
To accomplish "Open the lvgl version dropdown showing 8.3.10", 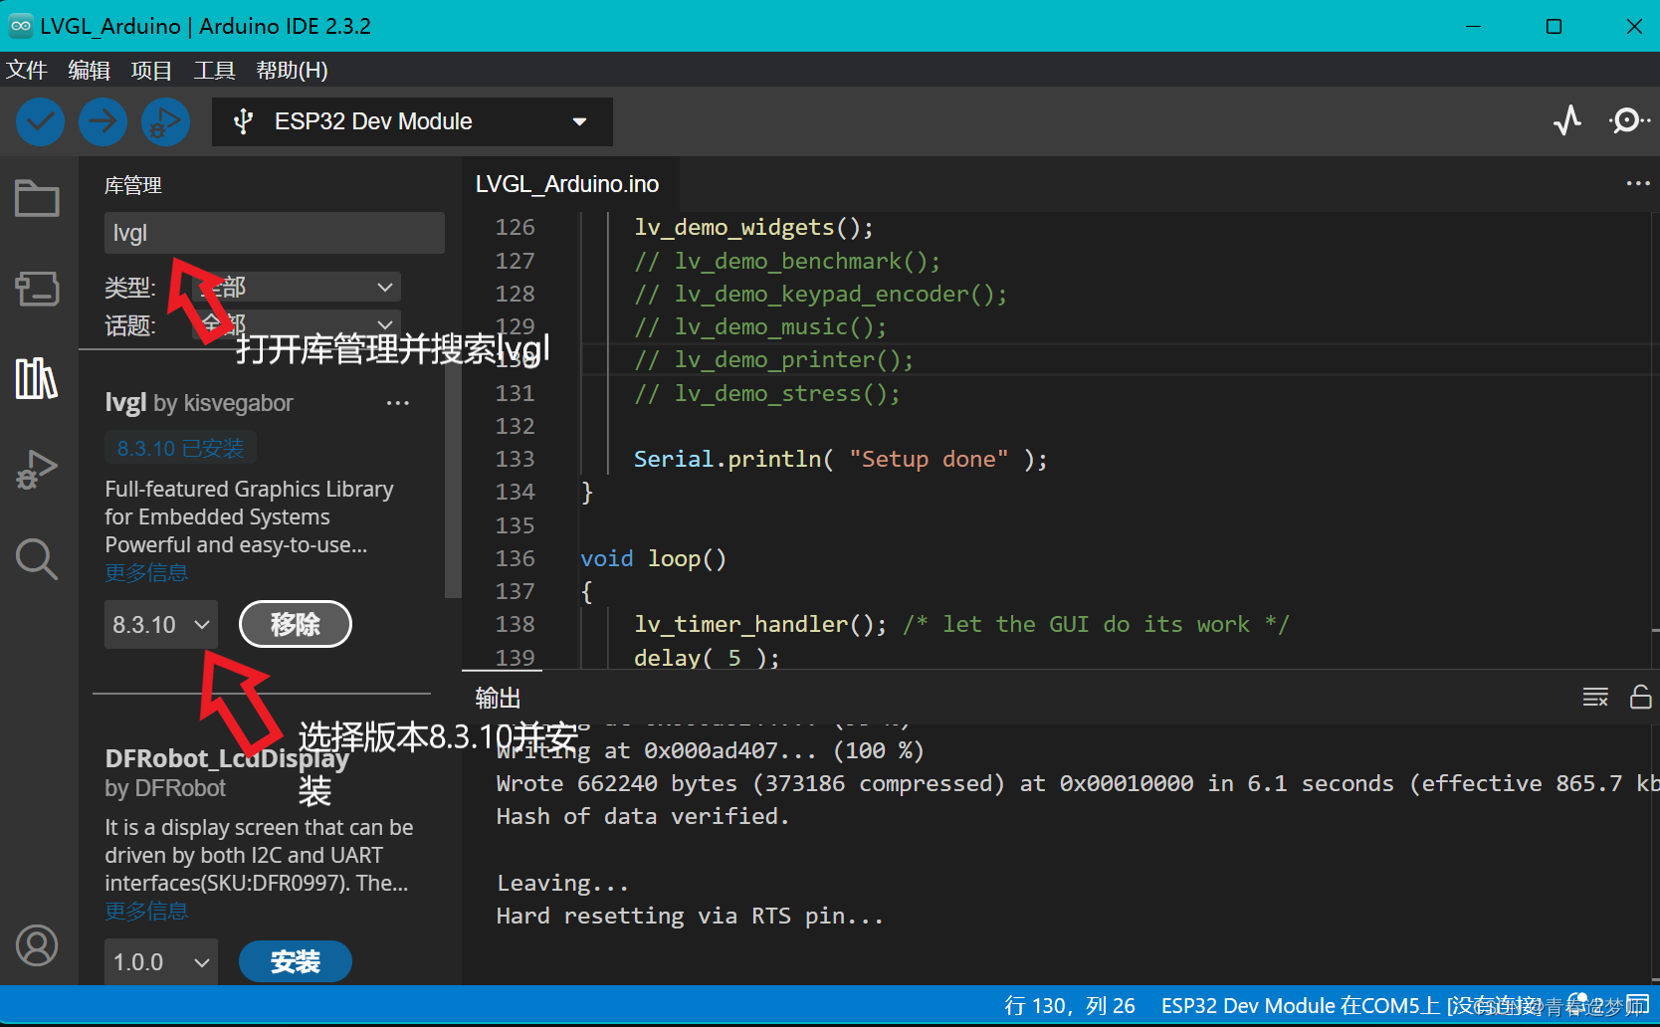I will point(160,624).
